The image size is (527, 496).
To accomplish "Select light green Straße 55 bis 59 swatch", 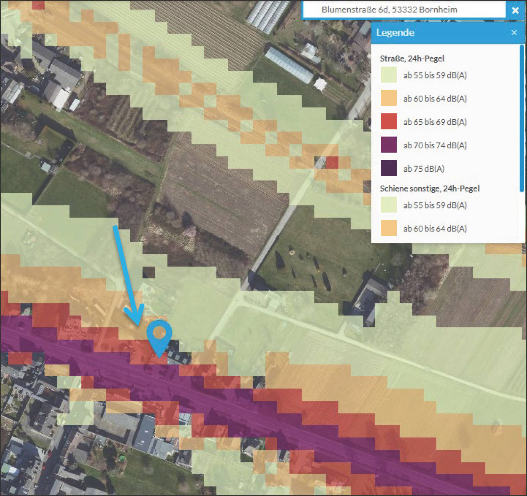I will [388, 75].
